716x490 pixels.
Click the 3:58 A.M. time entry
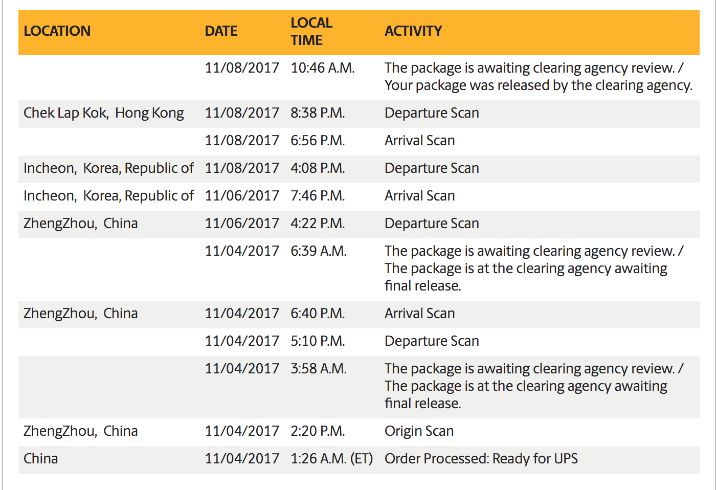tap(319, 369)
